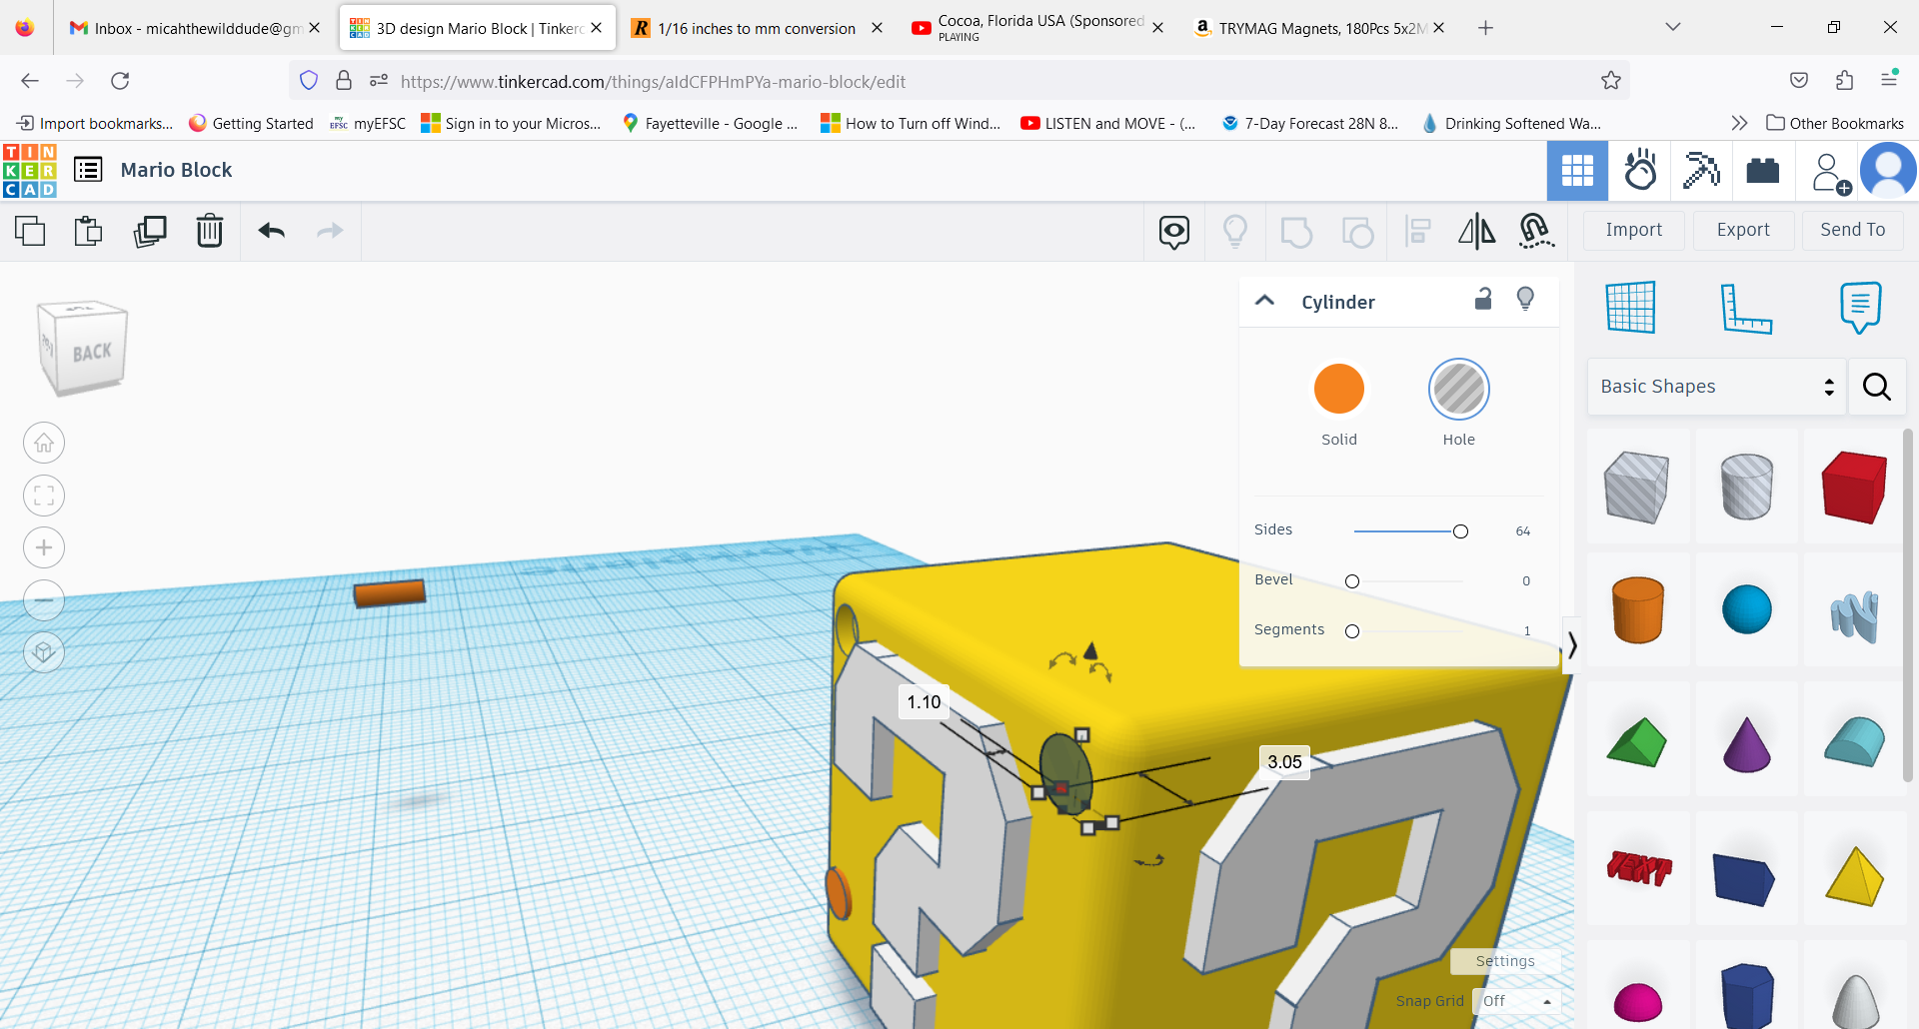1919x1029 pixels.
Task: Select the red Box shape thumbnail
Action: pyautogui.click(x=1854, y=487)
